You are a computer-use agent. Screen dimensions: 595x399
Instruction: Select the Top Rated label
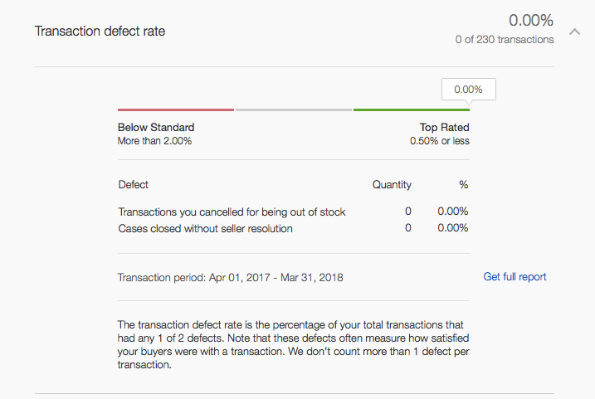[444, 128]
